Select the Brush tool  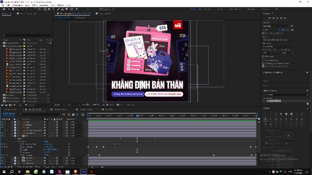point(58,9)
